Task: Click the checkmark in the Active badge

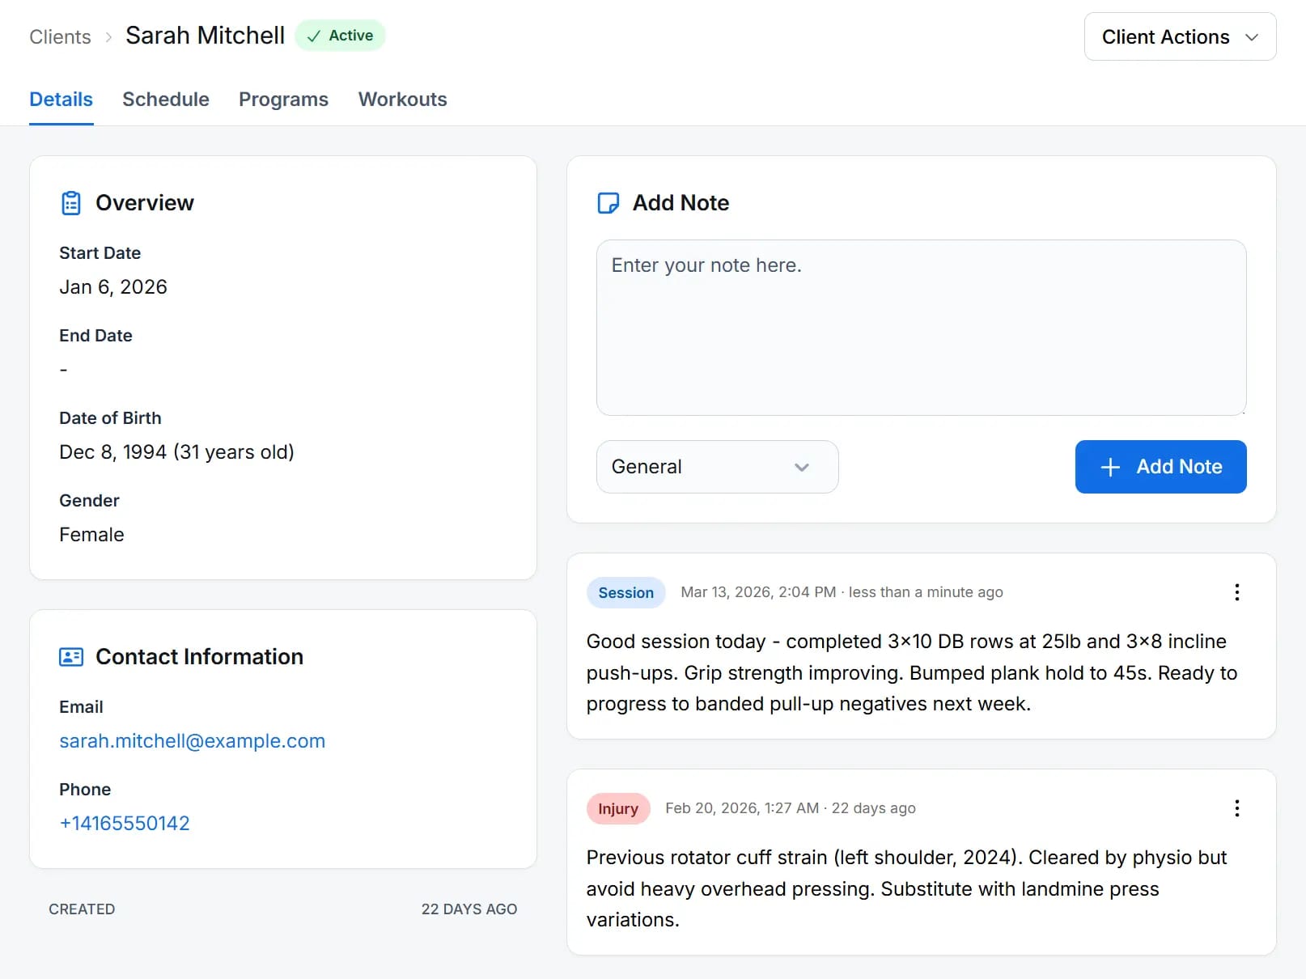Action: coord(314,36)
